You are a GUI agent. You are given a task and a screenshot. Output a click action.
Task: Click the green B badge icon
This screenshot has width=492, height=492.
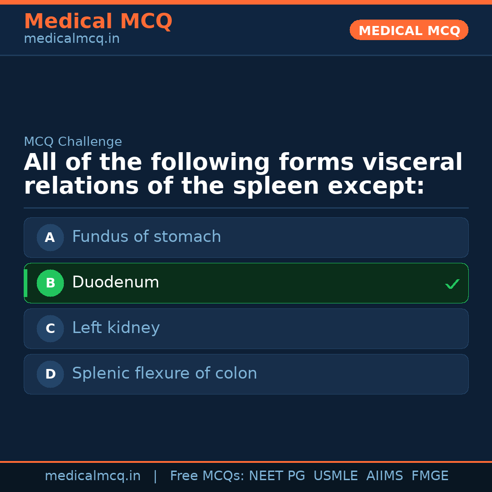point(50,283)
